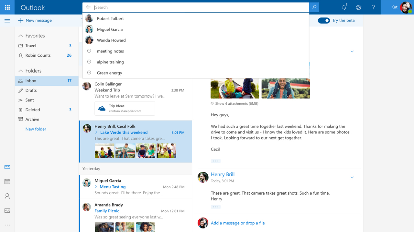Open Help using the question mark icon

pyautogui.click(x=373, y=7)
